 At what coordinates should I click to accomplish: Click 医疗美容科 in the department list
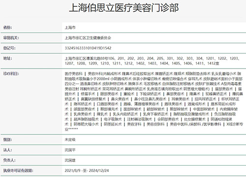(73, 74)
